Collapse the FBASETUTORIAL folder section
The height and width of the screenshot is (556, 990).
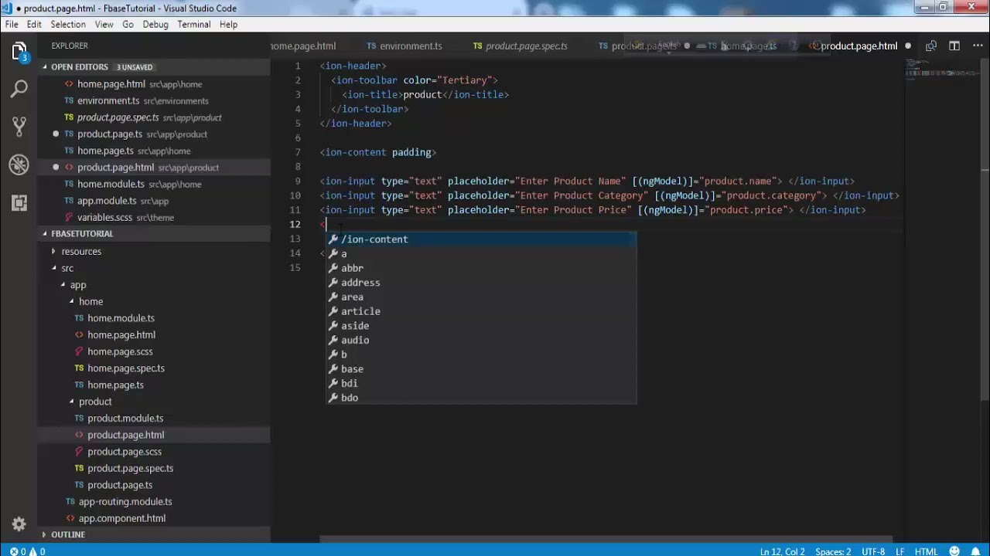(x=45, y=234)
